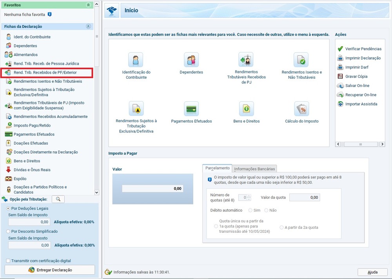Image resolution: width=392 pixels, height=279 pixels.
Task: Click the Ajuda button
Action: tap(372, 272)
